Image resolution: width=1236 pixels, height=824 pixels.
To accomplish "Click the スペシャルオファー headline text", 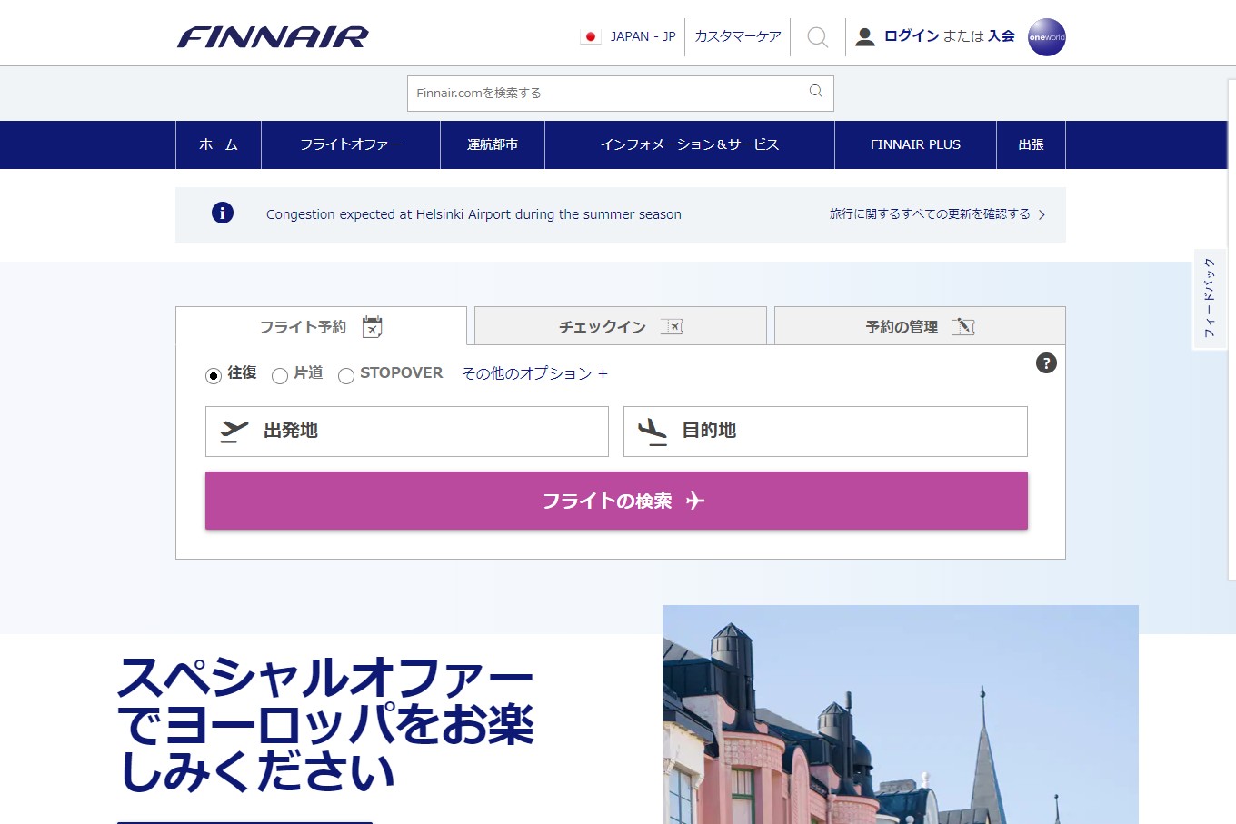I will (325, 725).
